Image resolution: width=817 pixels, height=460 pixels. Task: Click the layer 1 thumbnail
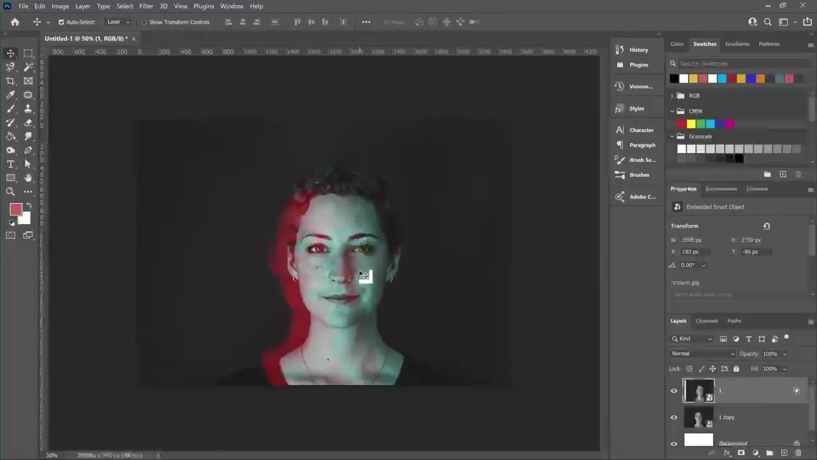coord(698,391)
